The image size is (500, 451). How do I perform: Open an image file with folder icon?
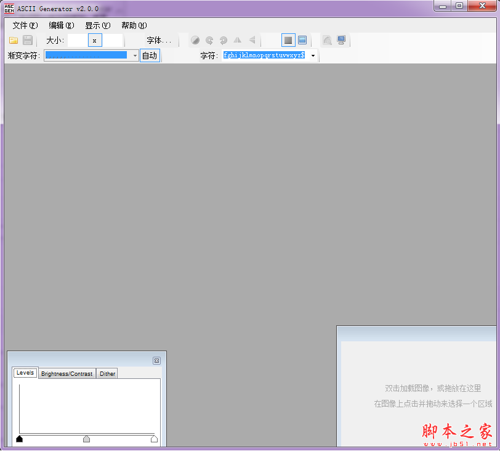click(14, 40)
